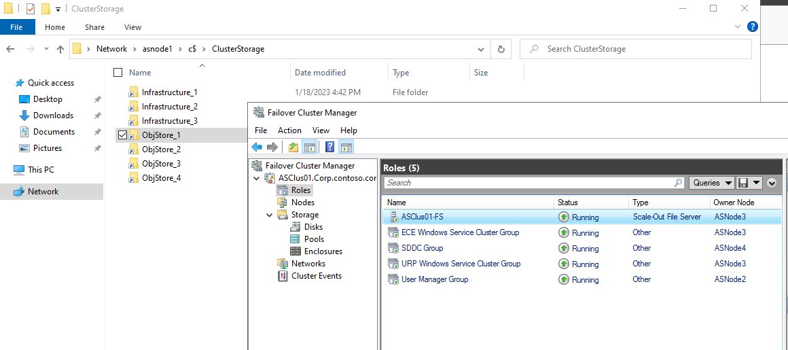Open the Action menu
The image size is (788, 350).
[x=289, y=130]
